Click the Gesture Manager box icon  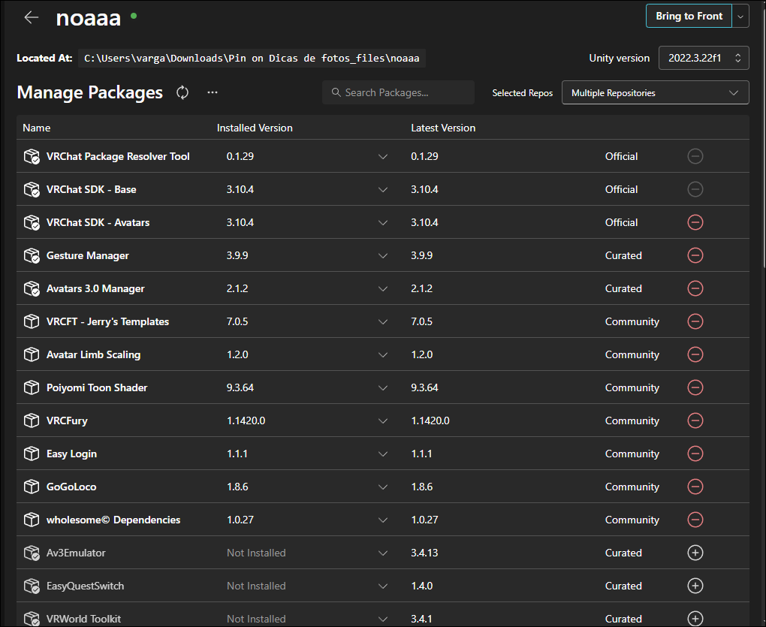pos(32,255)
